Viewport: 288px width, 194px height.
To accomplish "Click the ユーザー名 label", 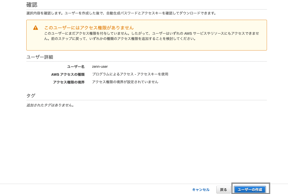I will [x=76, y=66].
